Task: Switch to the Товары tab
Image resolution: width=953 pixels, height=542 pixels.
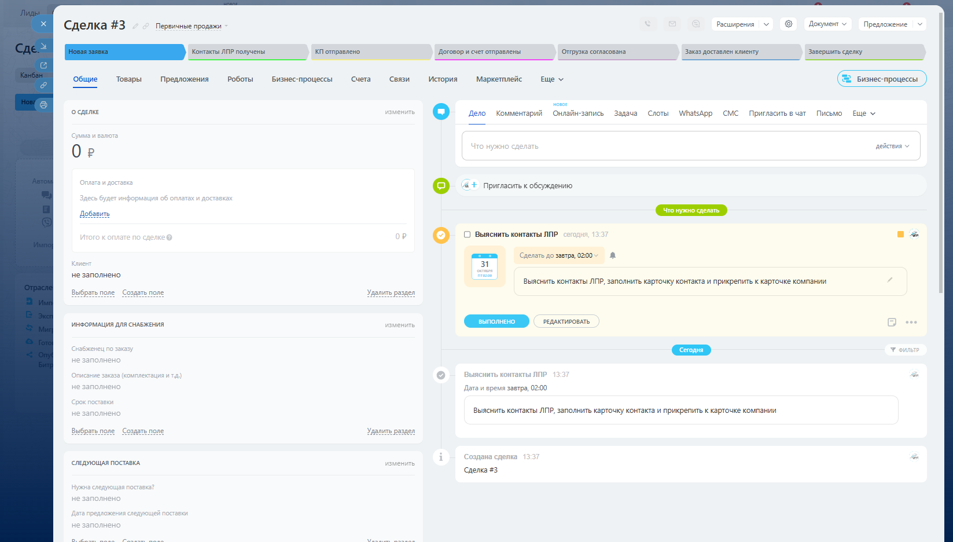Action: coord(128,79)
